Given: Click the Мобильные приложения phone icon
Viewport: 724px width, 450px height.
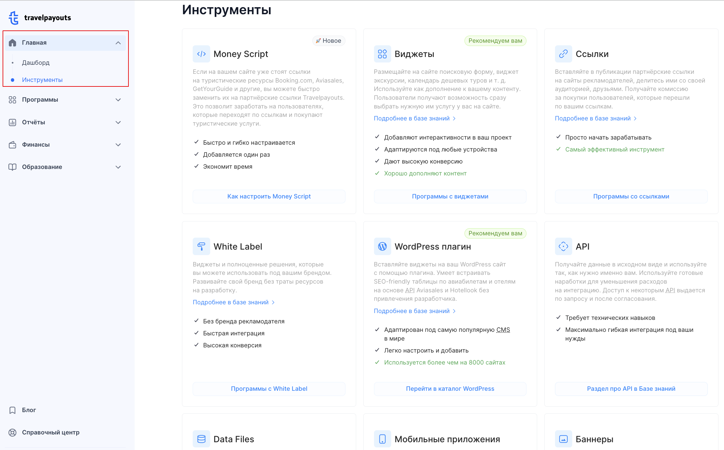Looking at the screenshot, I should tap(382, 439).
